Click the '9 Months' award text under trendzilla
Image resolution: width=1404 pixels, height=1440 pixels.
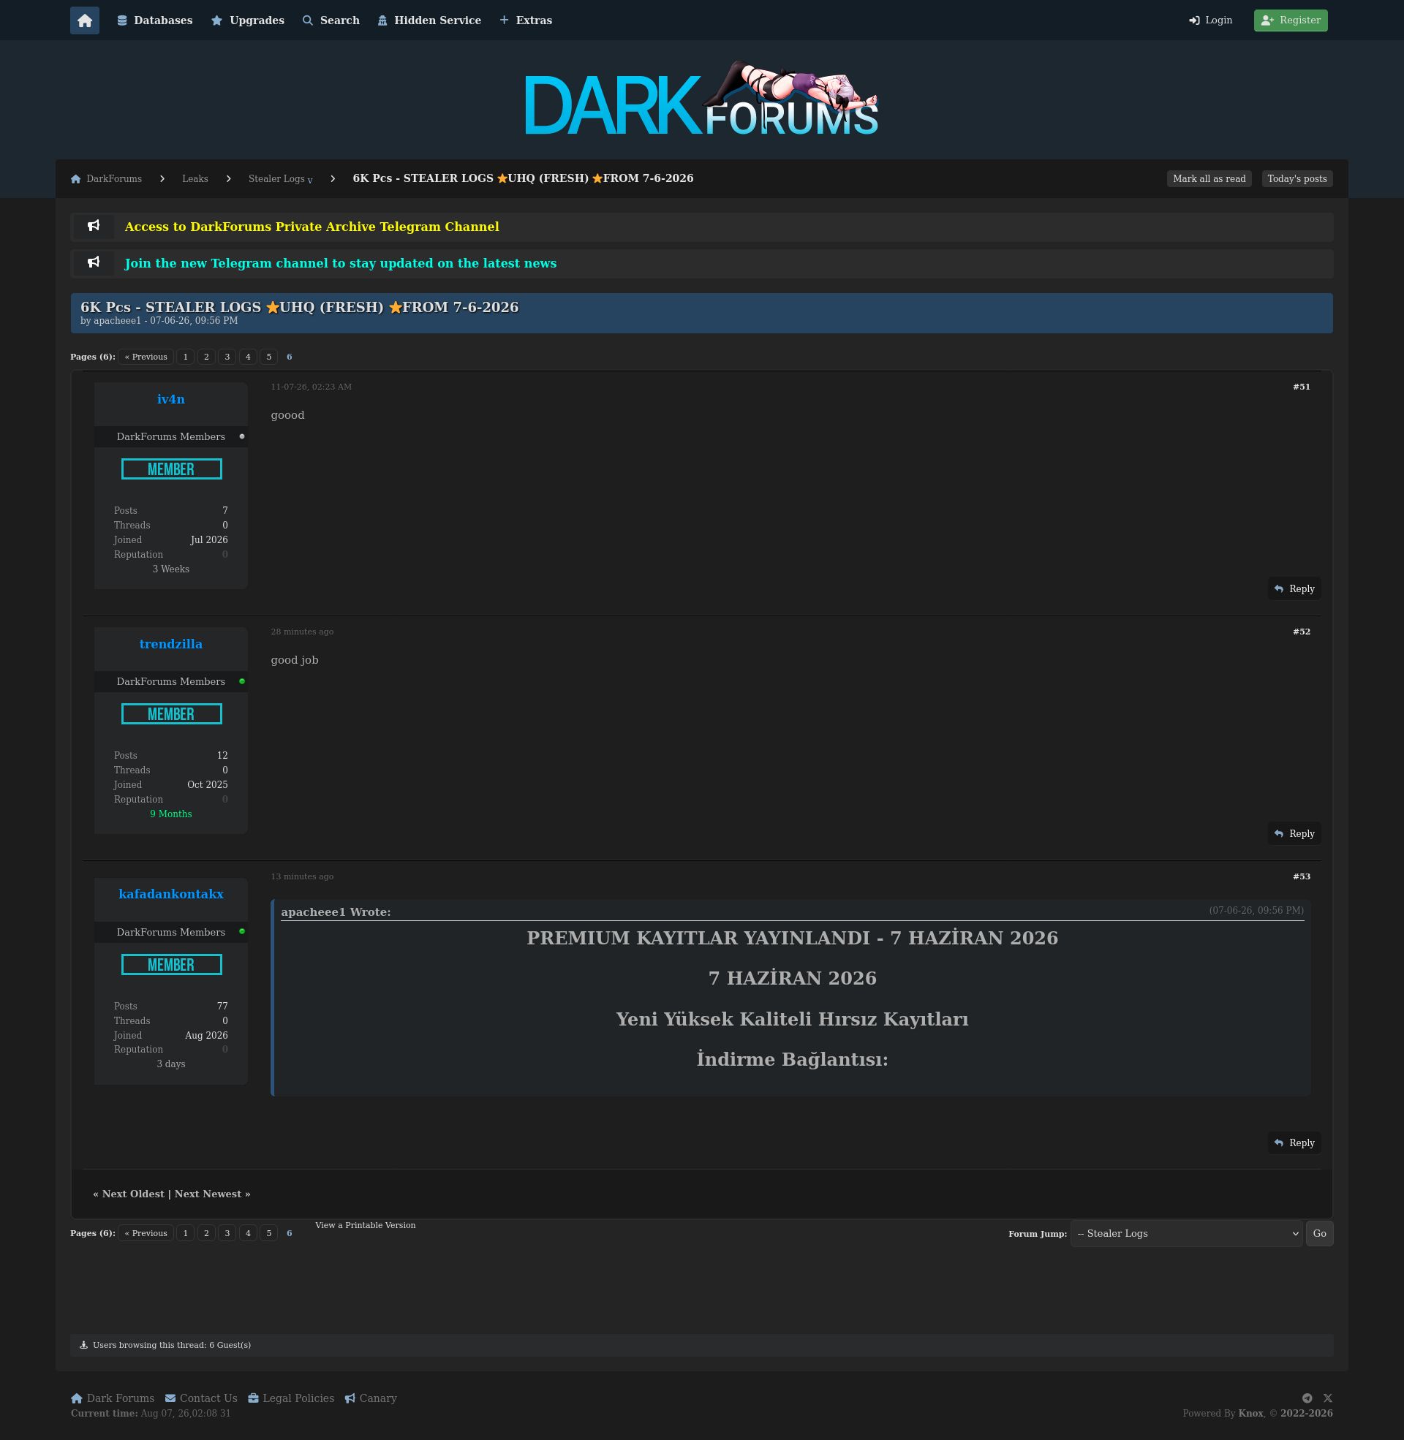pyautogui.click(x=171, y=814)
